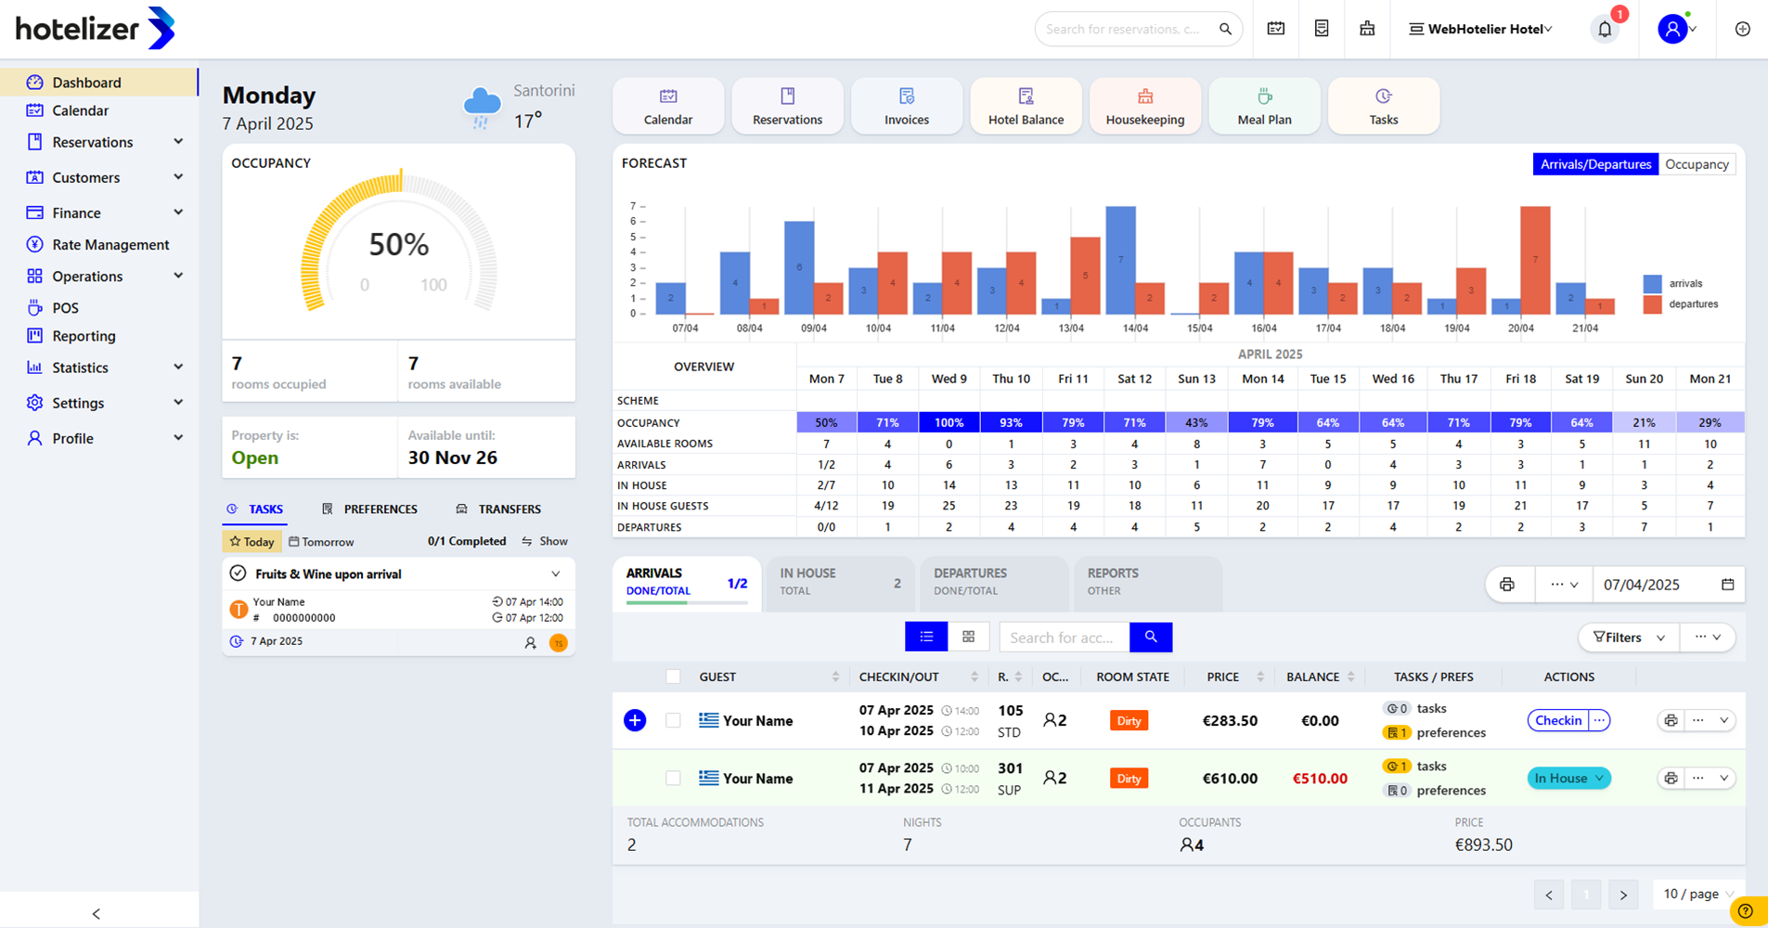The image size is (1768, 928).
Task: Collapse the sidebar with the left arrow
Action: coord(97,913)
